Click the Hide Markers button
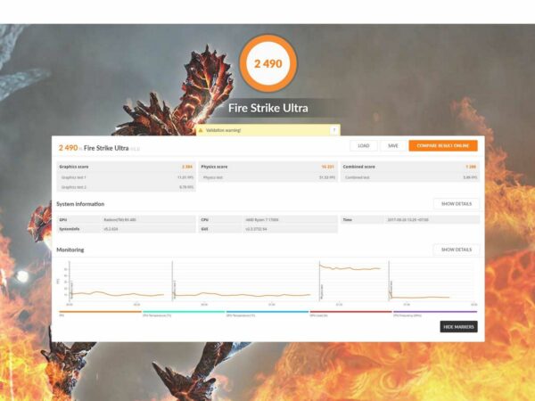 click(458, 327)
